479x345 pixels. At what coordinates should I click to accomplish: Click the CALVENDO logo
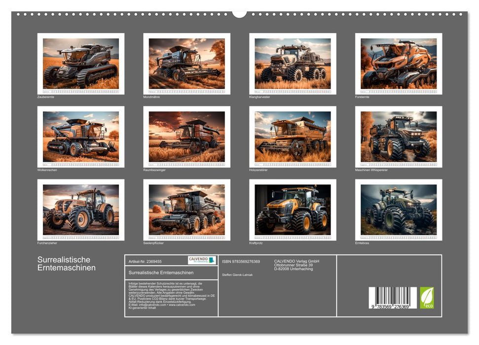(x=202, y=260)
